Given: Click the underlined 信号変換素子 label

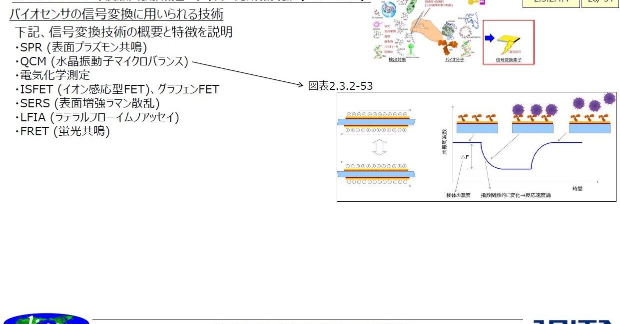Looking at the screenshot, I should pos(508,60).
